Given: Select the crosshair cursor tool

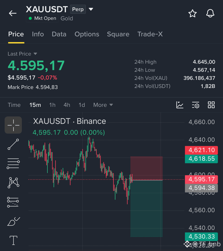Looking at the screenshot, I should click(13, 125).
